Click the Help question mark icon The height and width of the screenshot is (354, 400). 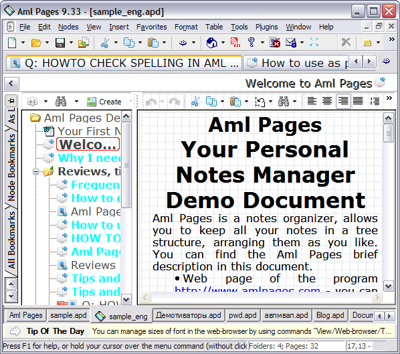(x=252, y=42)
